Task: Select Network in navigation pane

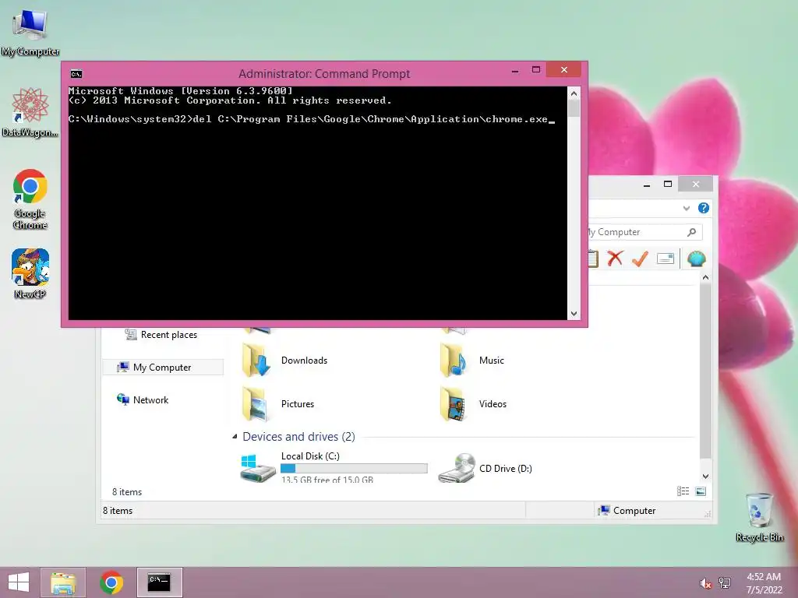Action: point(143,399)
